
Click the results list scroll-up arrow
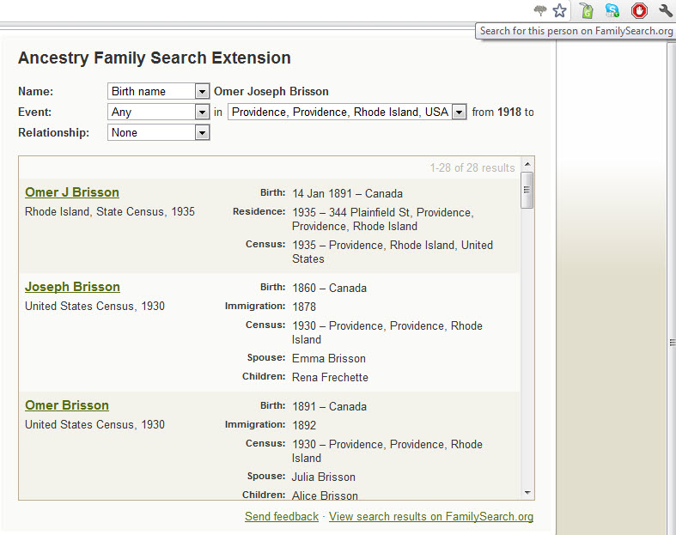pos(527,164)
